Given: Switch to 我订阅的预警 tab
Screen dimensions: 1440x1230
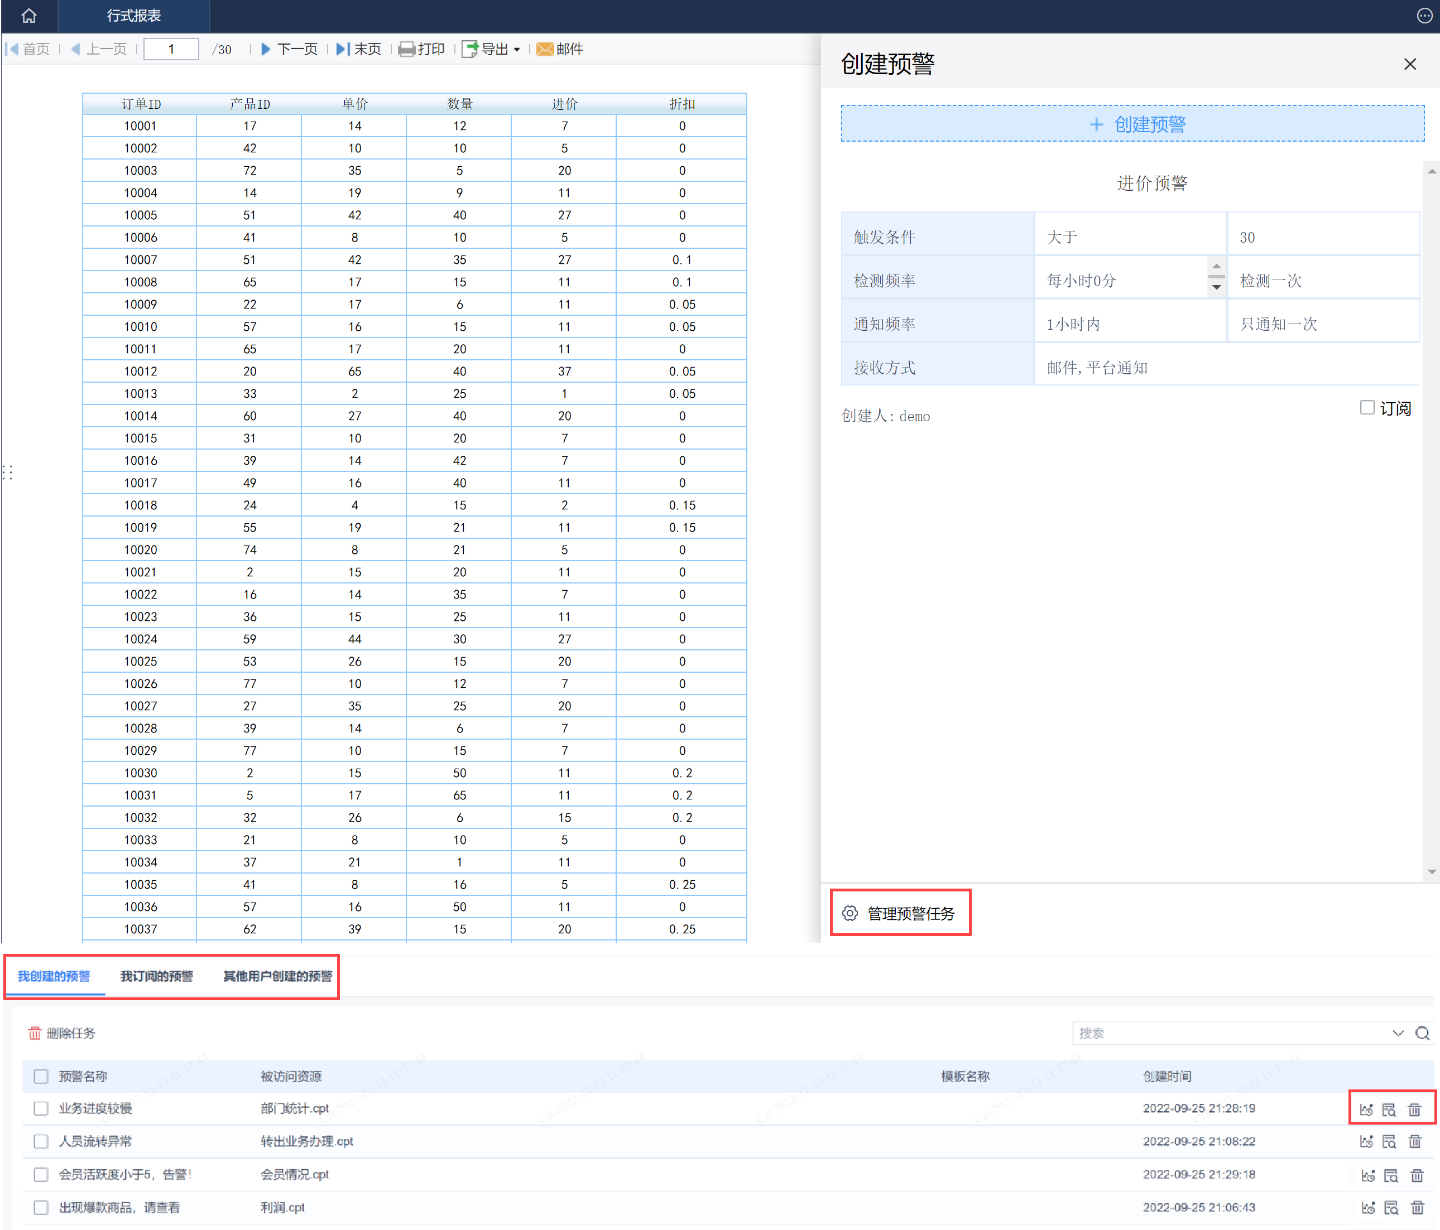Looking at the screenshot, I should pos(156,976).
